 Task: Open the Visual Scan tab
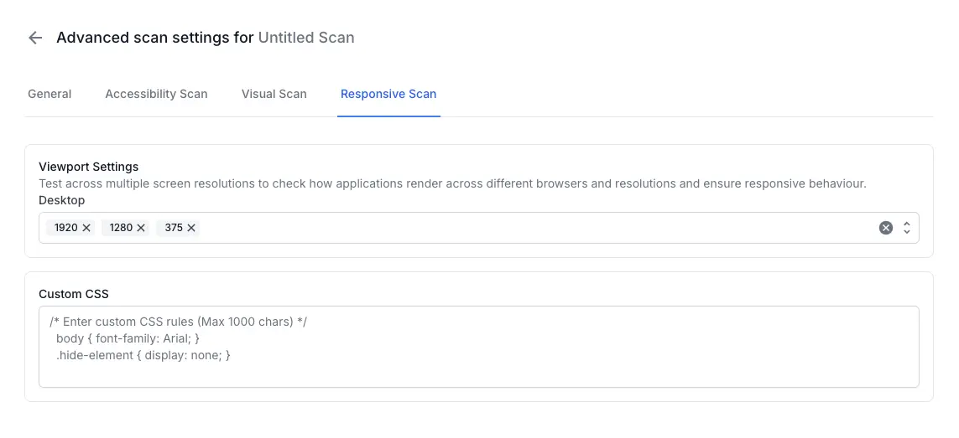coord(274,94)
